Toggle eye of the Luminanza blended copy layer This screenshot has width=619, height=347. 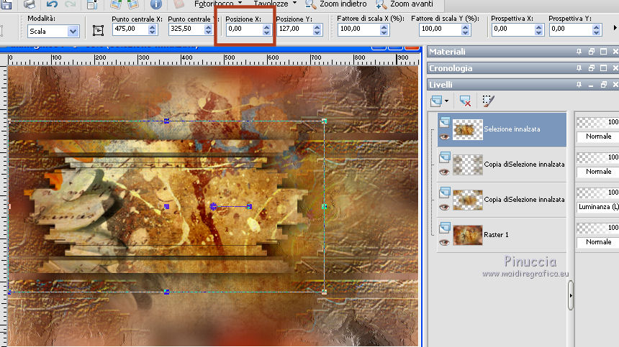pyautogui.click(x=445, y=207)
